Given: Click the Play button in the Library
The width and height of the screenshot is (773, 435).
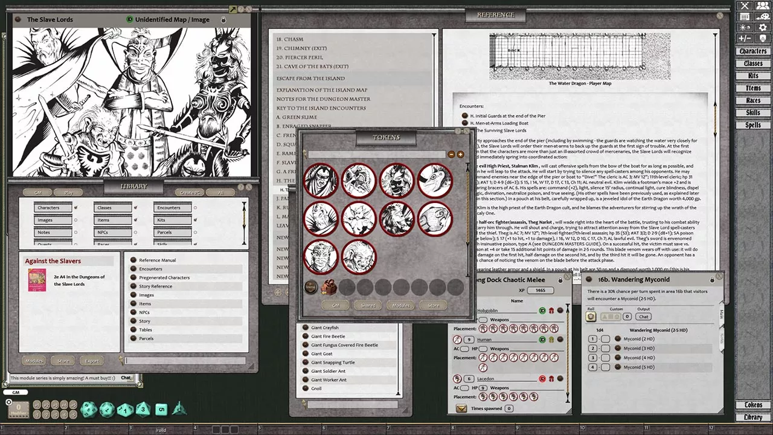Looking at the screenshot, I should click(x=68, y=193).
